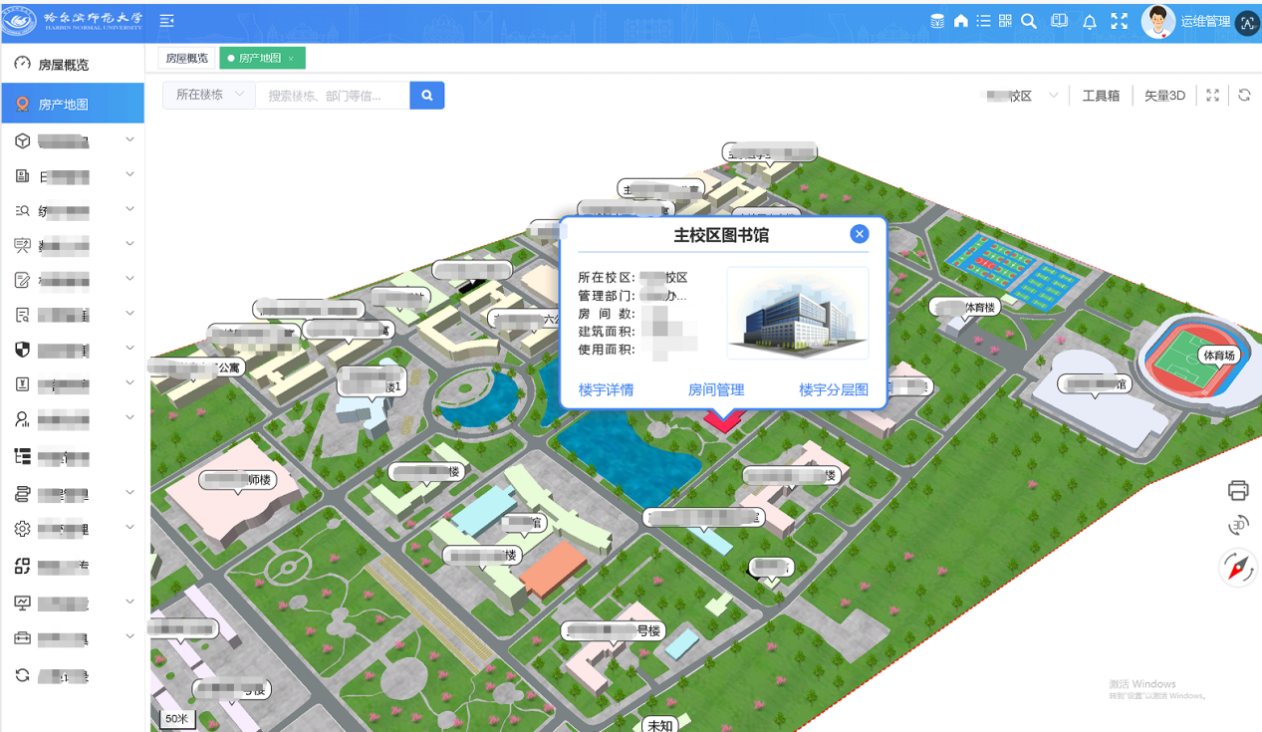Viewport: 1262px width, 732px height.
Task: Open the QR code icon in header
Action: point(1005,21)
